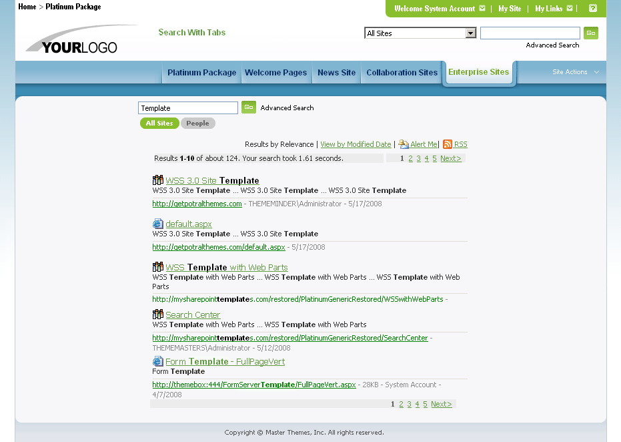621x442 pixels.
Task: Select the All Sites search scope
Action: pos(159,123)
